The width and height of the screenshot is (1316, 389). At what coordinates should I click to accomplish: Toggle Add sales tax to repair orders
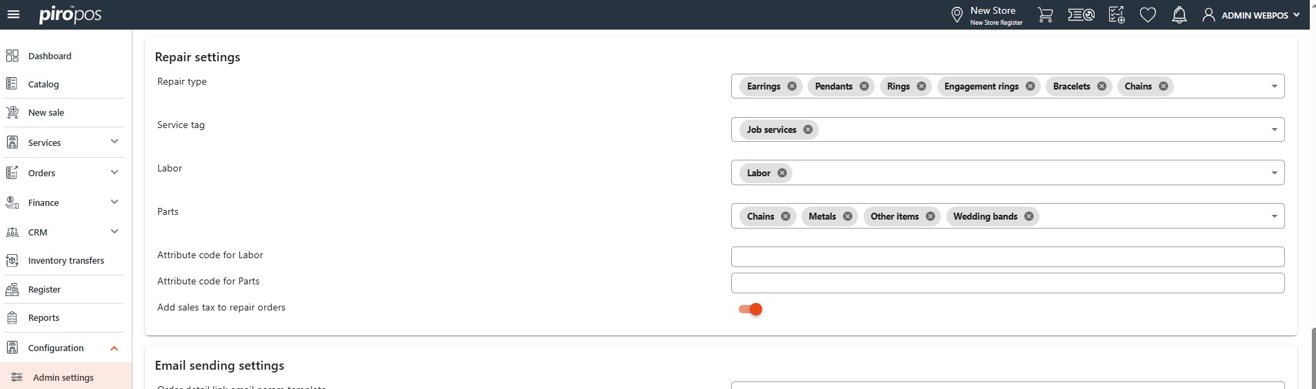click(x=750, y=309)
